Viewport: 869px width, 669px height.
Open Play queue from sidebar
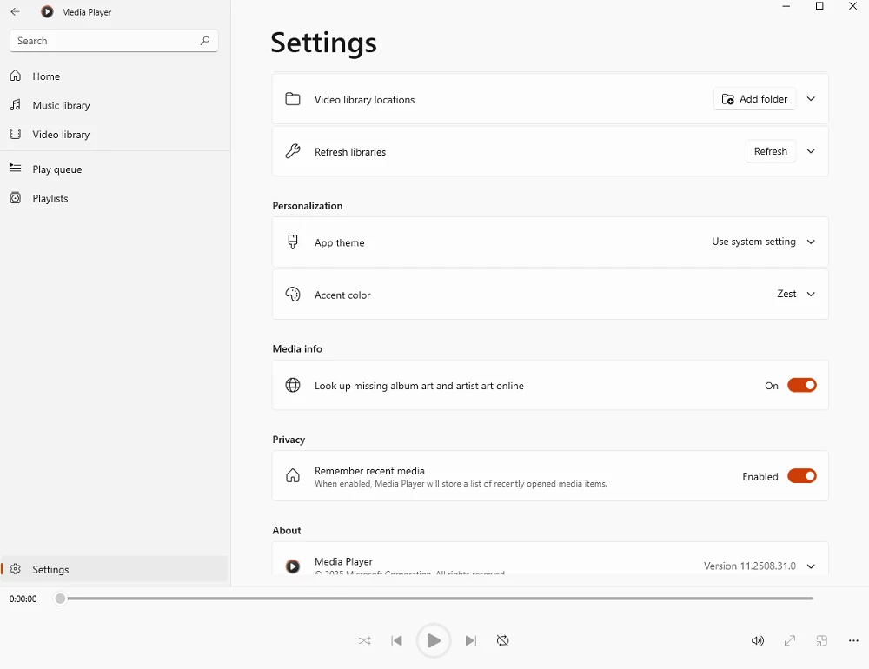(x=56, y=169)
